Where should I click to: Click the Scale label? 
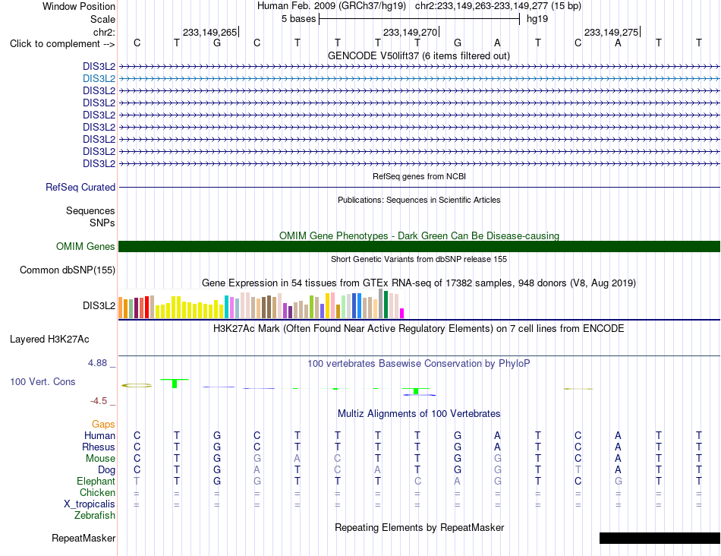tap(102, 19)
